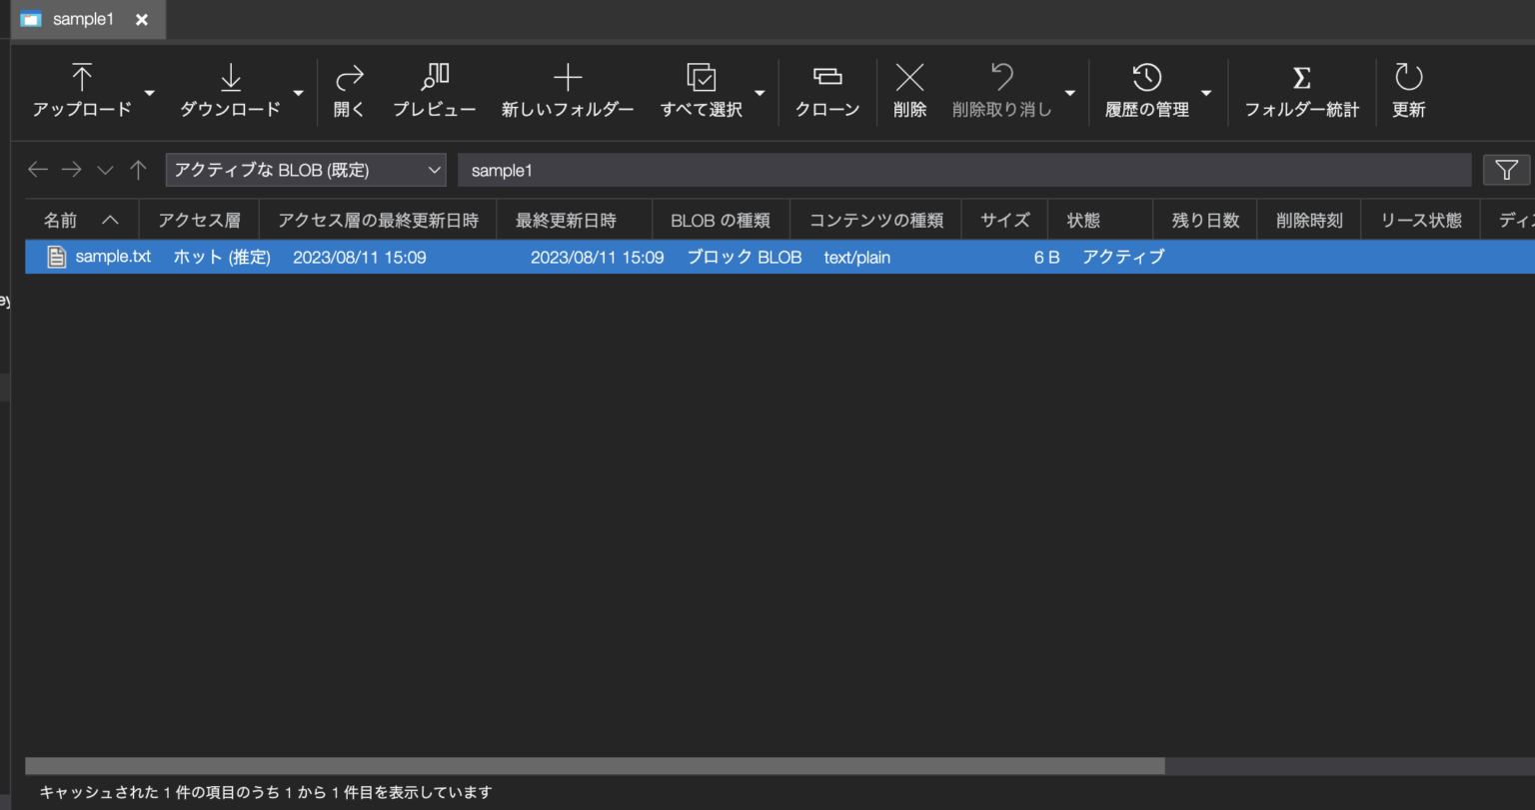Activate すべて選択 to select all blobs
The height and width of the screenshot is (810, 1535).
(703, 90)
